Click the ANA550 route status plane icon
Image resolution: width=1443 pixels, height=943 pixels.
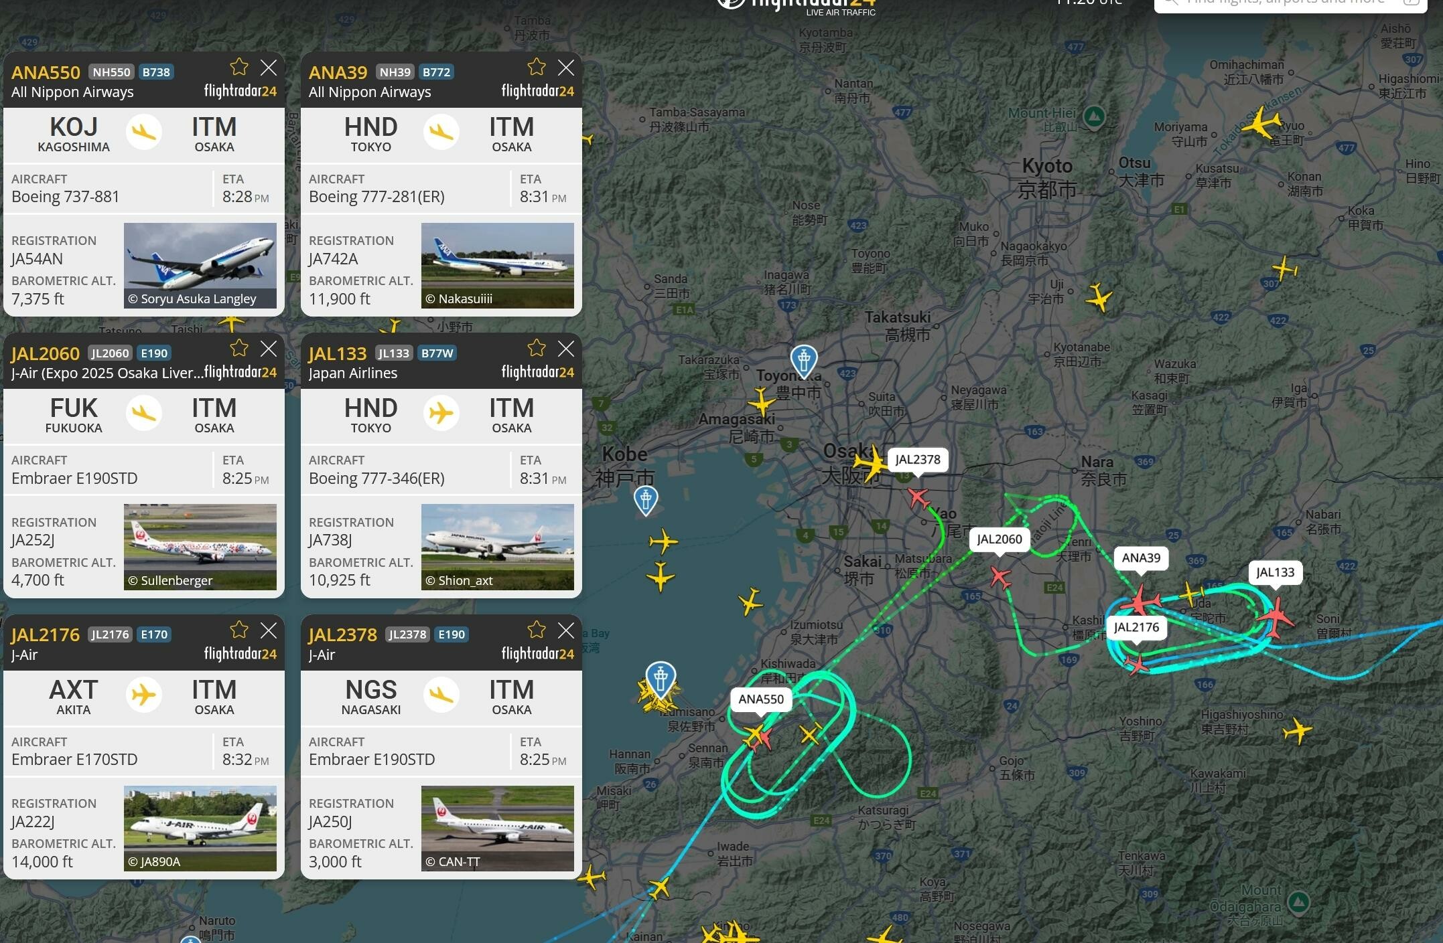(144, 132)
